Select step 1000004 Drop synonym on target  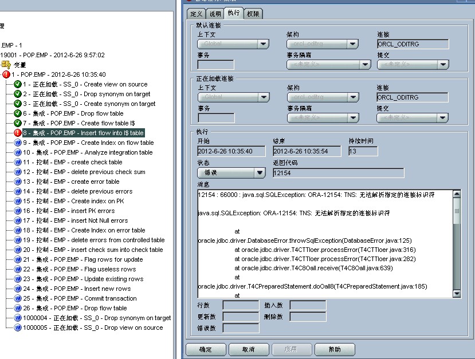tap(97, 318)
